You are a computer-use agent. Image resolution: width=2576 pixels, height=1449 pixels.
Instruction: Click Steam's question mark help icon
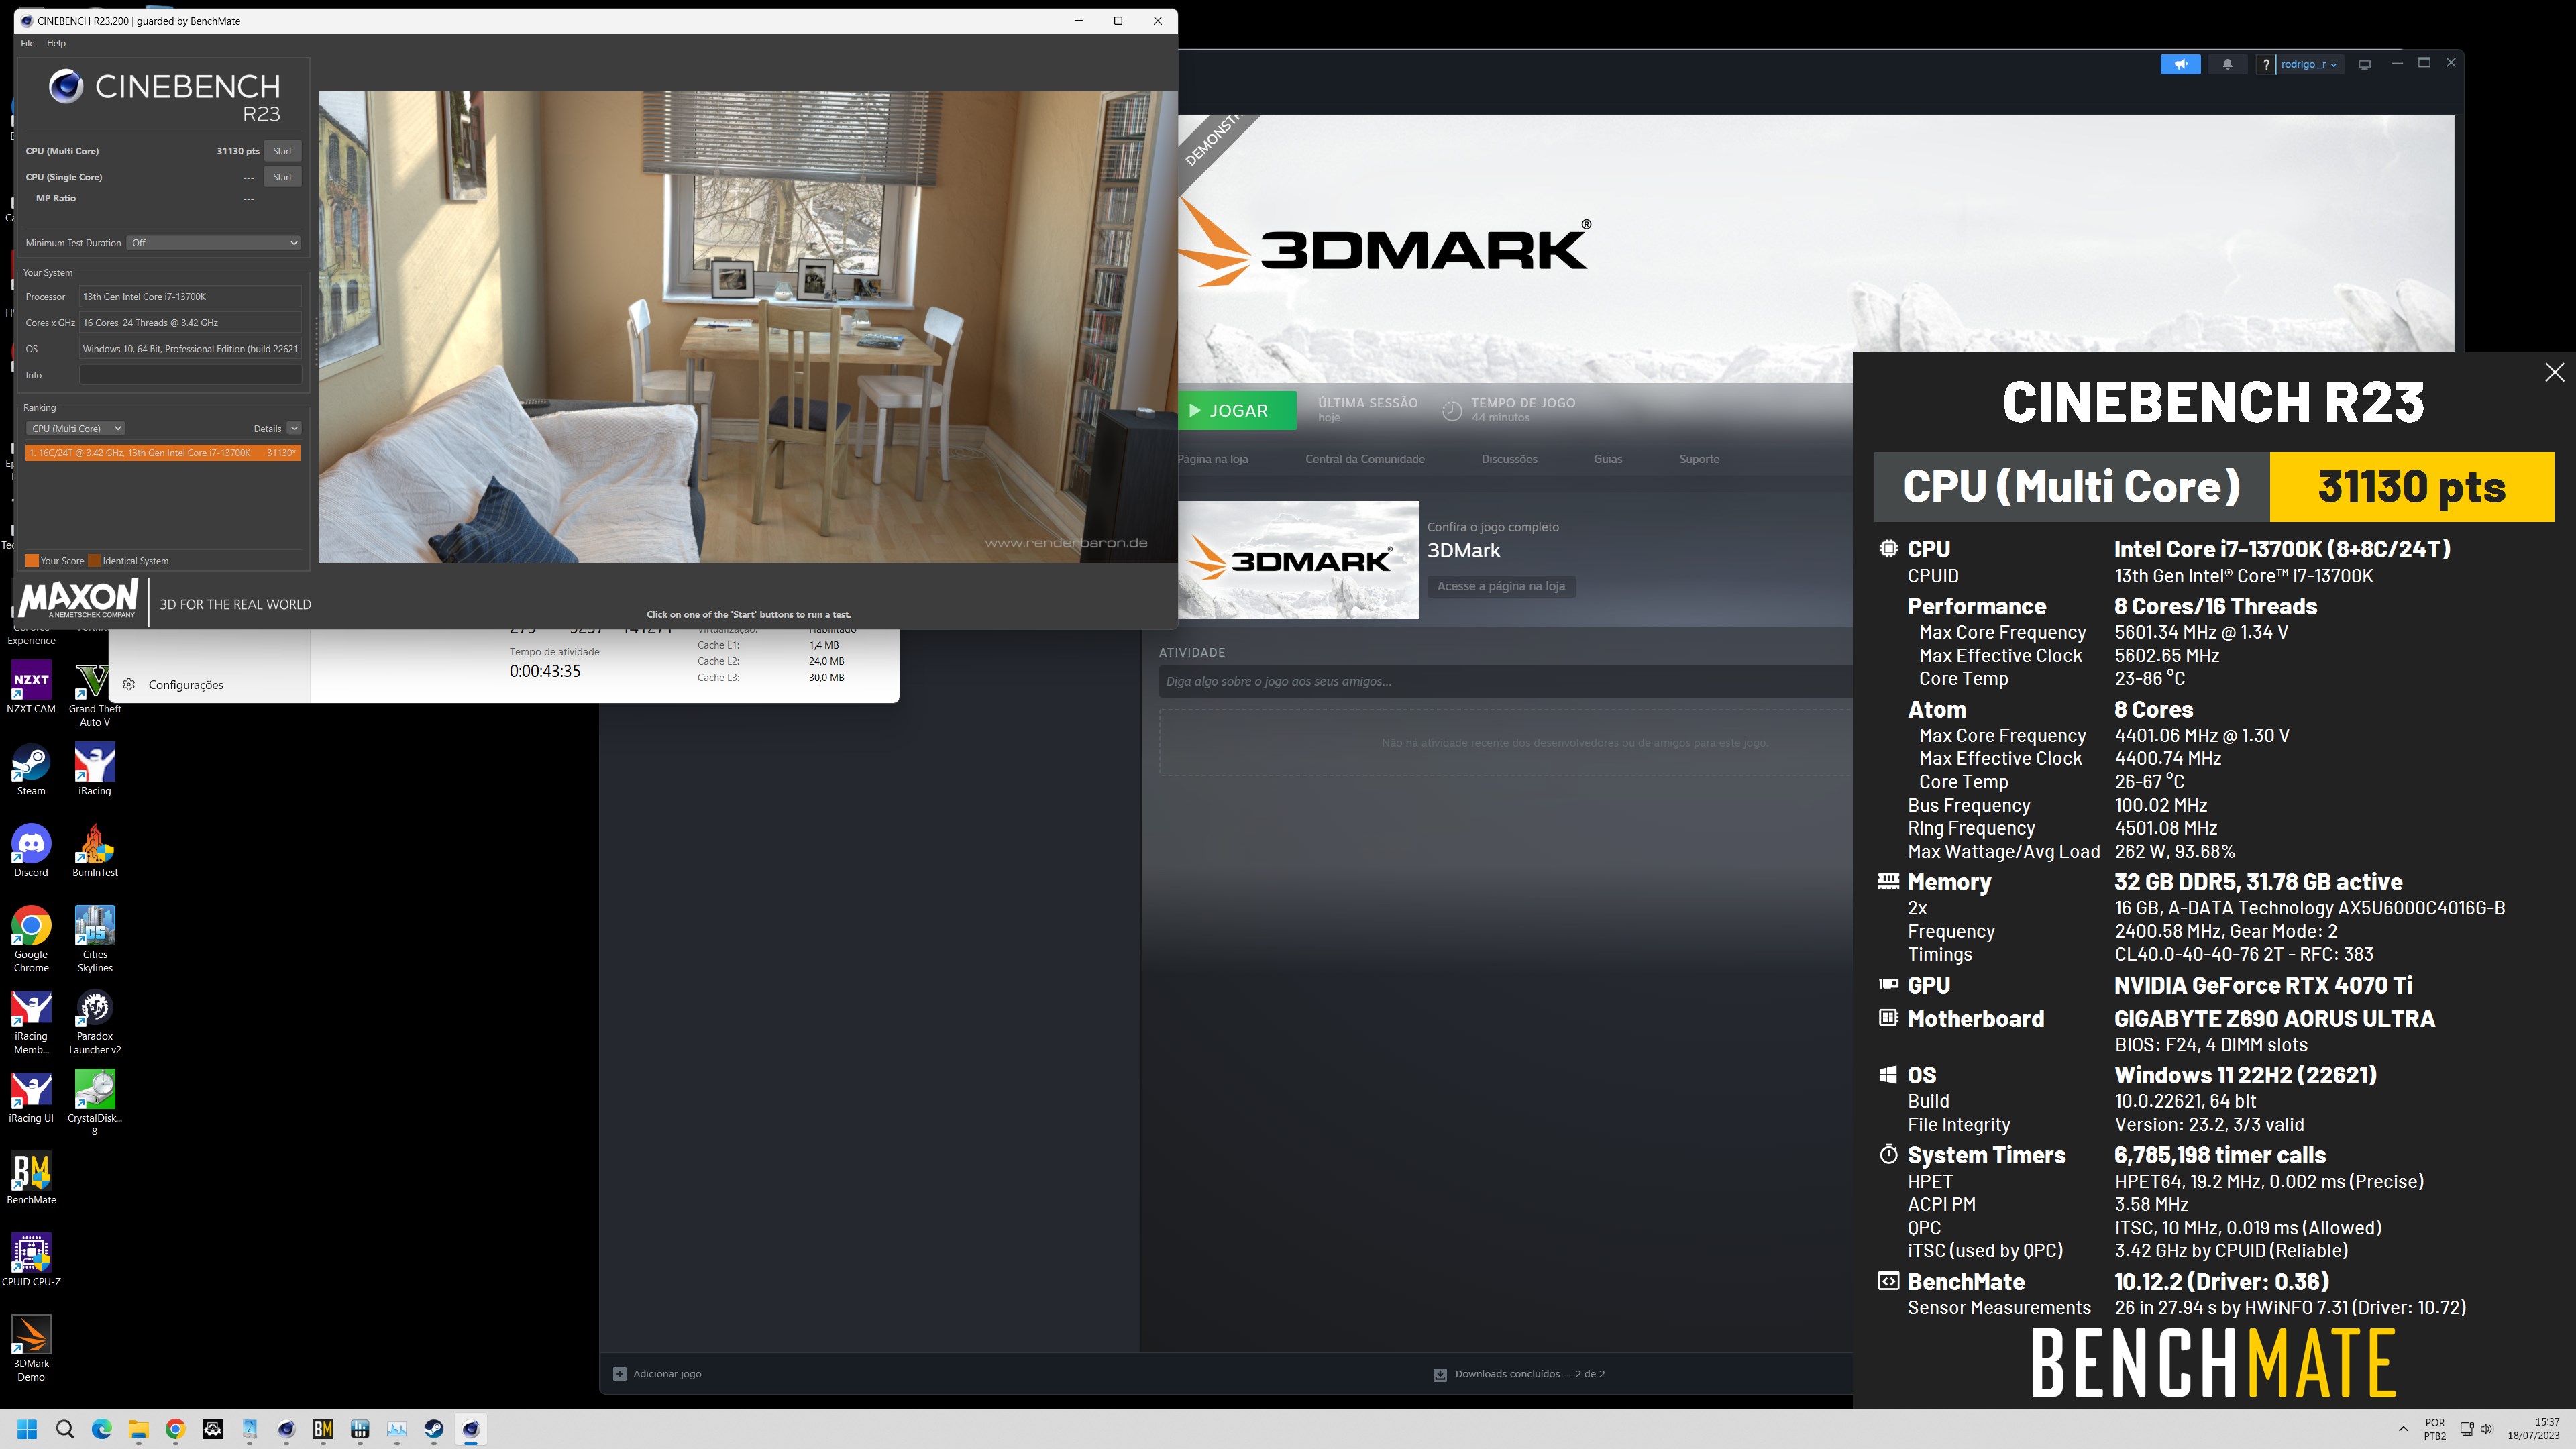(x=2266, y=64)
